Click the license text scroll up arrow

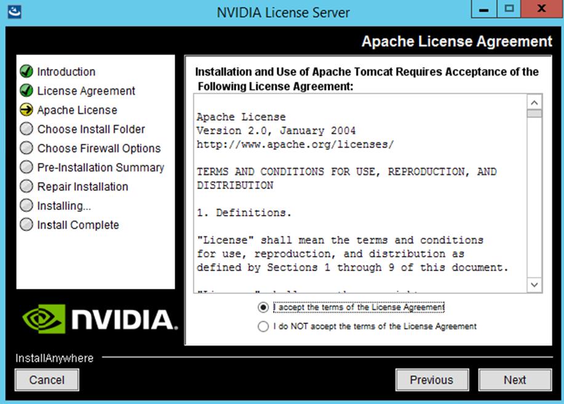tap(534, 103)
